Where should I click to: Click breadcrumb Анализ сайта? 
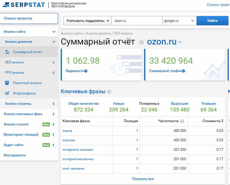tap(72, 33)
